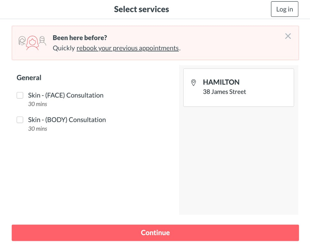Click the HAMILTON location name
Screen dimensions: 310x246
[x=221, y=82]
